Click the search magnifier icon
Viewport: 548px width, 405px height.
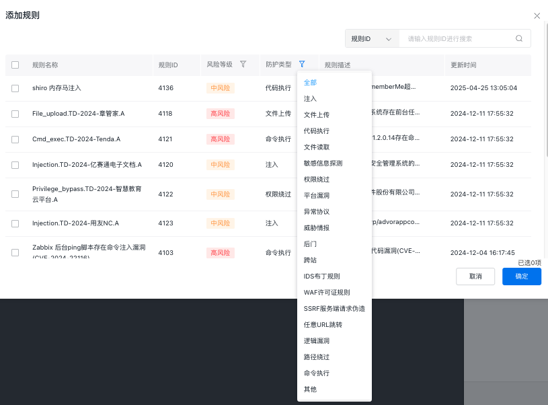[519, 38]
